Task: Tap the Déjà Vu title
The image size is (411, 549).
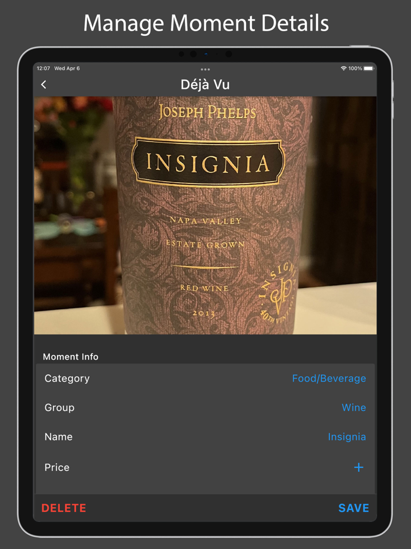Action: [x=205, y=85]
